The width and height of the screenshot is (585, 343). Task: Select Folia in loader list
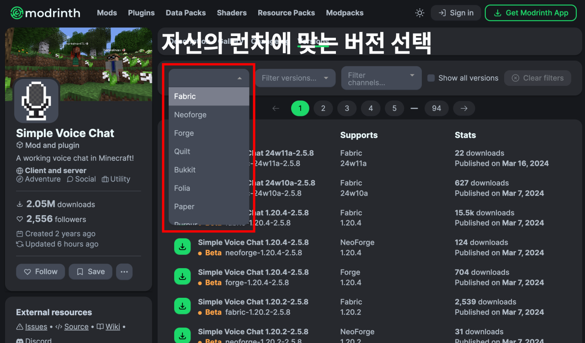click(209, 188)
